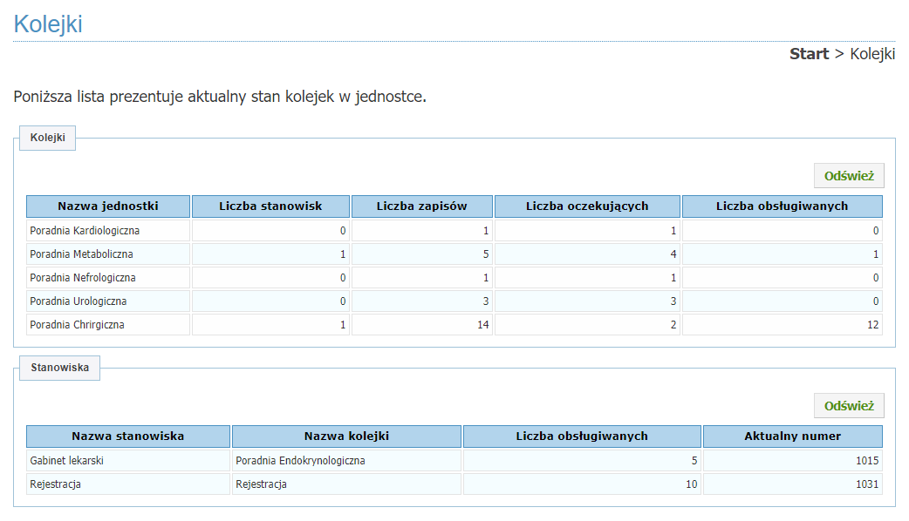Viewport: 909px width, 521px height.
Task: Sort by the Nazwa jednostki column header
Action: pyautogui.click(x=108, y=206)
